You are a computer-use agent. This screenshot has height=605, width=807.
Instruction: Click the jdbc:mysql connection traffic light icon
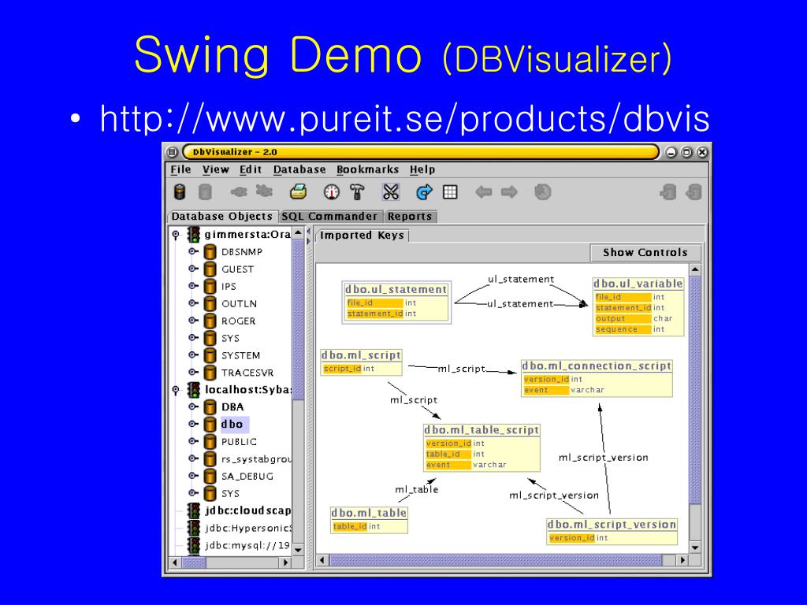pyautogui.click(x=194, y=545)
